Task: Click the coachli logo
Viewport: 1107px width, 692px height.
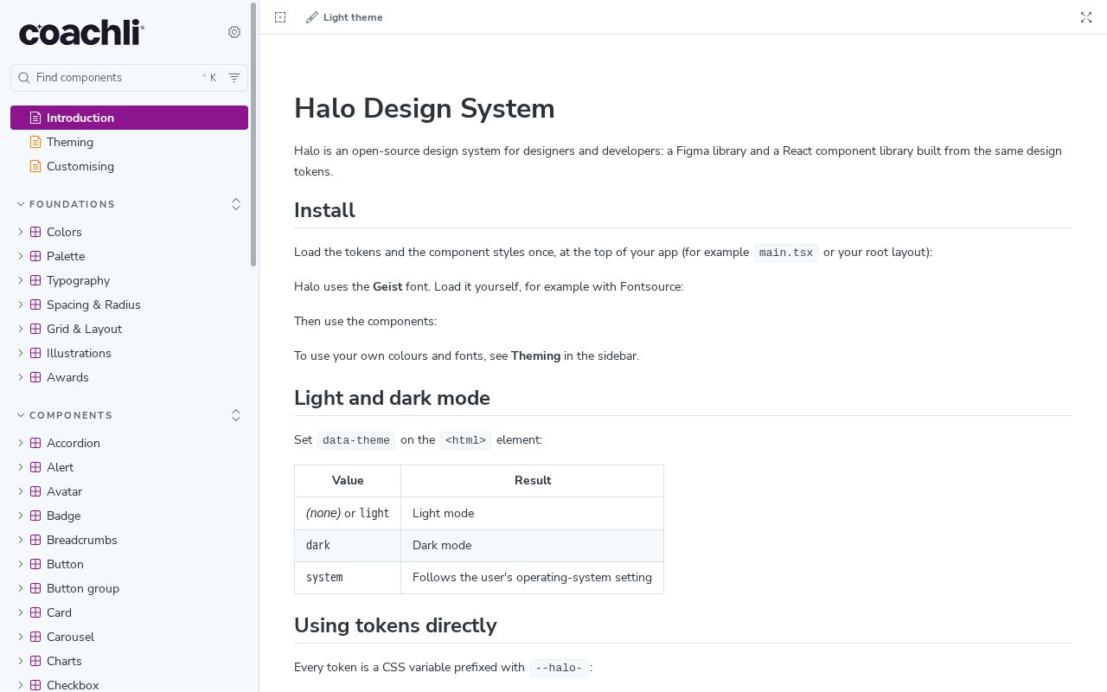Action: coord(81,32)
